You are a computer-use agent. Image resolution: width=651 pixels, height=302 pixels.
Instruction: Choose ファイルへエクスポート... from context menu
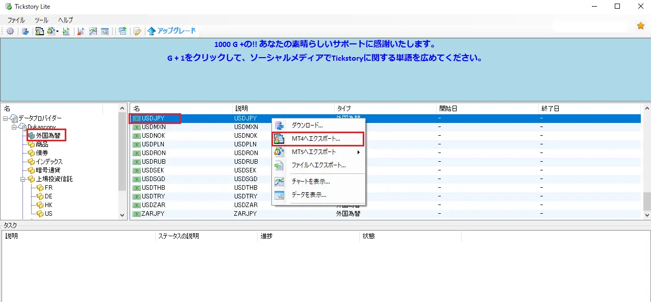coord(319,165)
